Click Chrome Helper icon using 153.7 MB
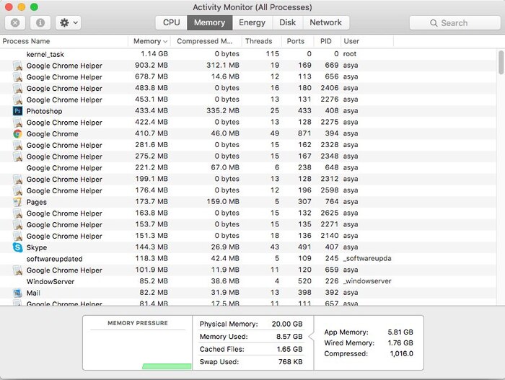 click(x=18, y=225)
